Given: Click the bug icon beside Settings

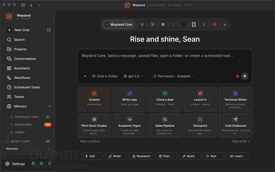Looking at the screenshot, I should pos(33,164).
